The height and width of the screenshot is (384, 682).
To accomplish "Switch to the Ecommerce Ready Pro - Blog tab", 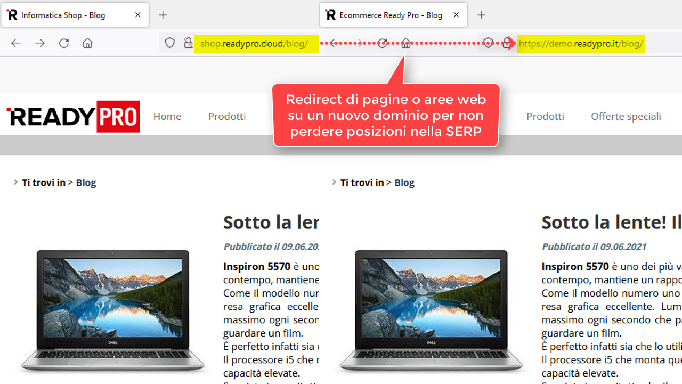I will pos(393,15).
